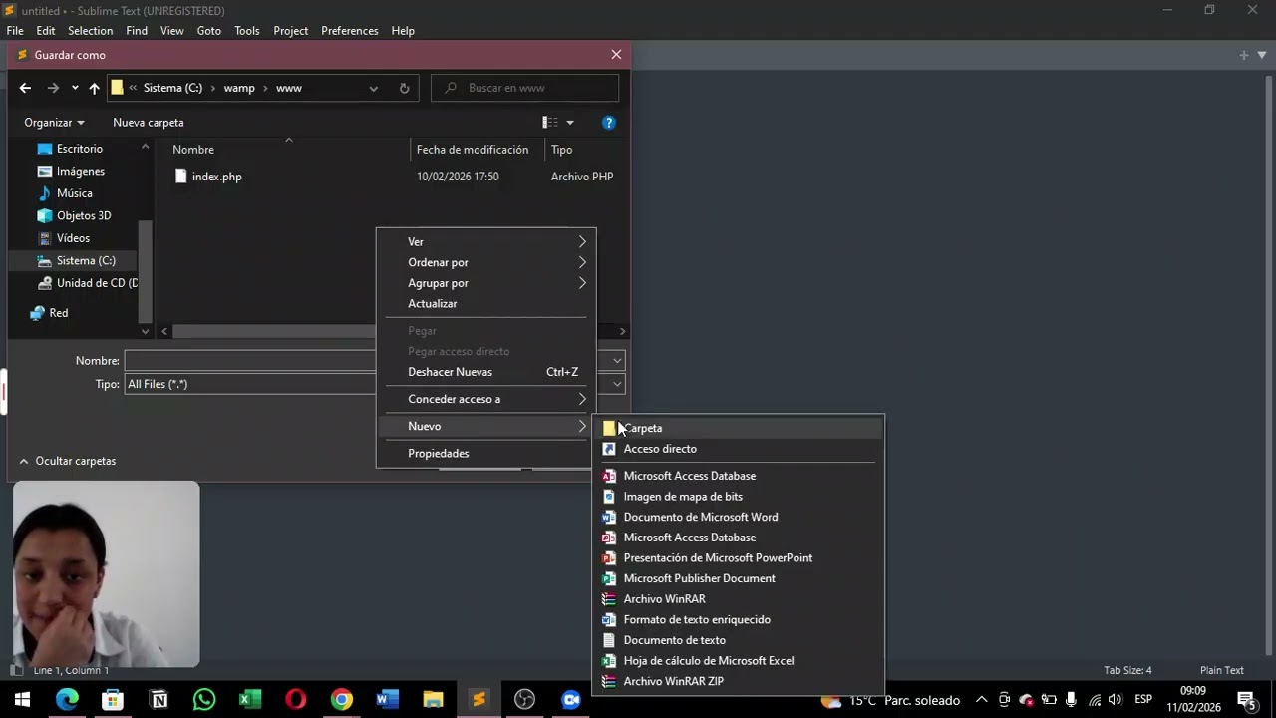The height and width of the screenshot is (718, 1276).
Task: Click the Nuevo context menu entry
Action: pyautogui.click(x=485, y=426)
